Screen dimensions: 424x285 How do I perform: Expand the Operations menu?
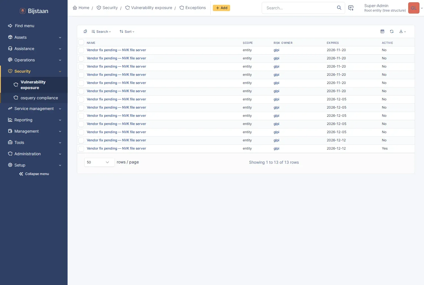34,60
